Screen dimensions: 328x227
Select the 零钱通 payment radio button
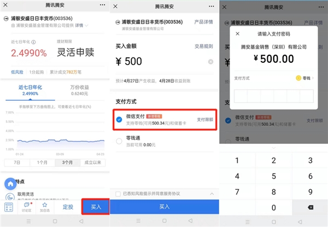pos(119,141)
